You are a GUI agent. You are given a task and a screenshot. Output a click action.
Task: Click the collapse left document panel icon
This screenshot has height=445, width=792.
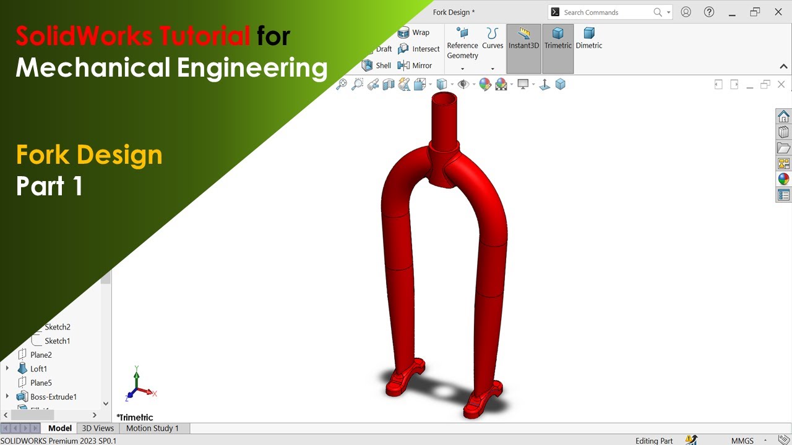(718, 85)
